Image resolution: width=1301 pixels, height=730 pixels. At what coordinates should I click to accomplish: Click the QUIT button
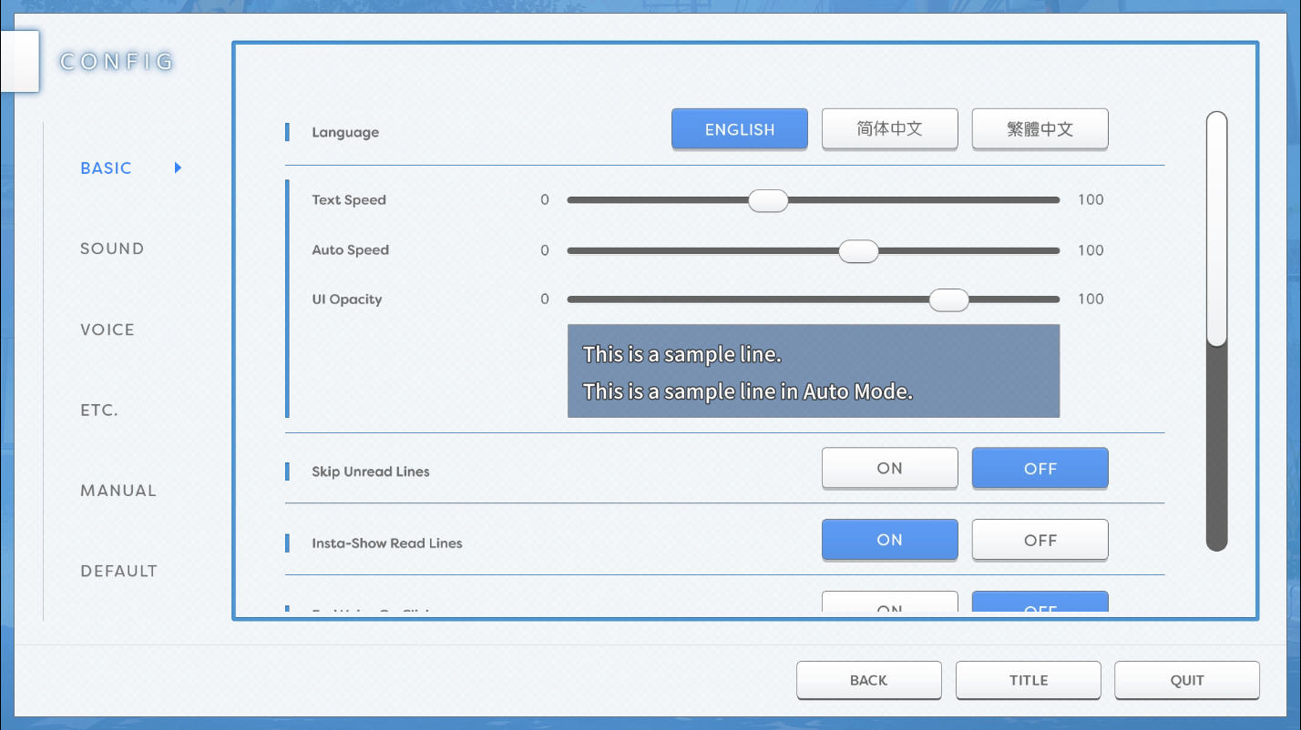point(1186,680)
